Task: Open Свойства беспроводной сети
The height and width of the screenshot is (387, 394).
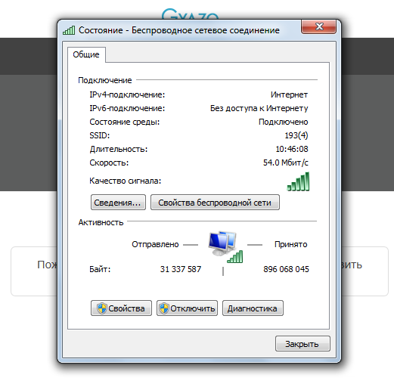Action: [x=215, y=203]
